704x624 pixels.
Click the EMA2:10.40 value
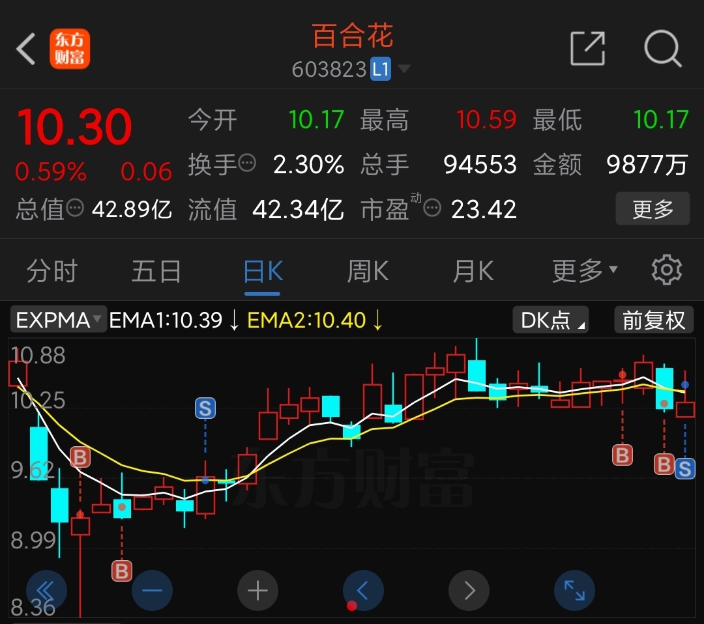pos(306,320)
